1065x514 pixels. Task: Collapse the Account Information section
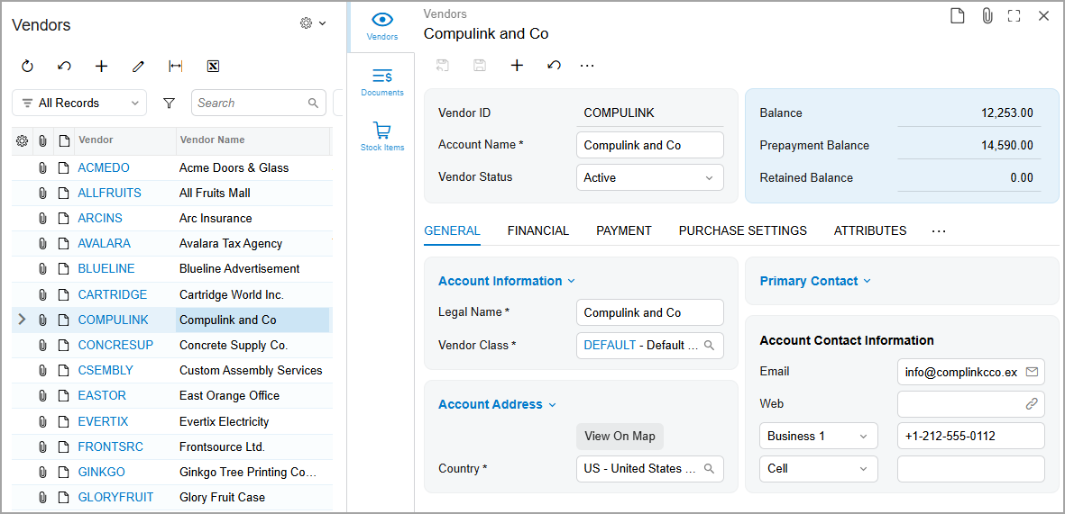pyautogui.click(x=507, y=281)
